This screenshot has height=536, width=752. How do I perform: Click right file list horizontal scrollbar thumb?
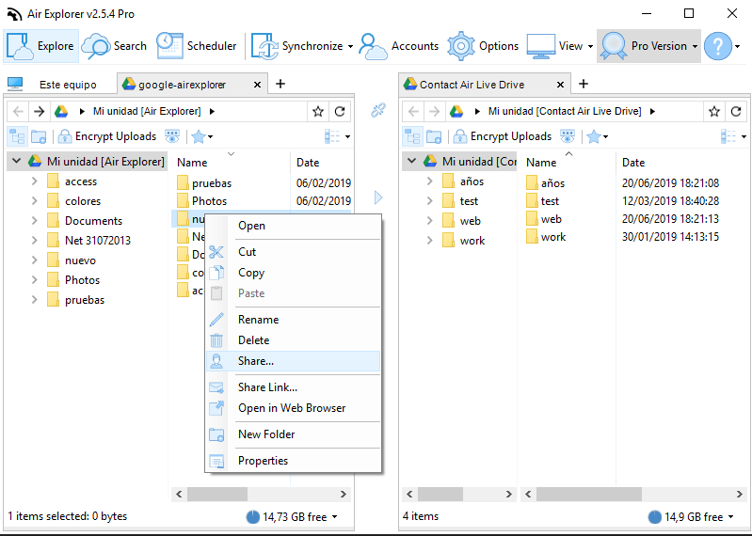(x=589, y=495)
